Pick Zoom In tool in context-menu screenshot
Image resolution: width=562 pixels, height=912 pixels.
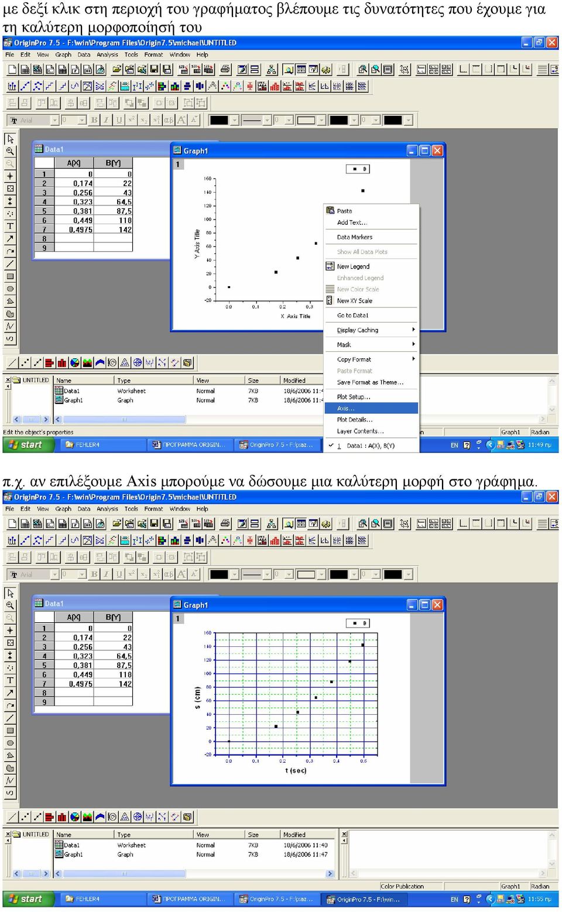(10, 151)
